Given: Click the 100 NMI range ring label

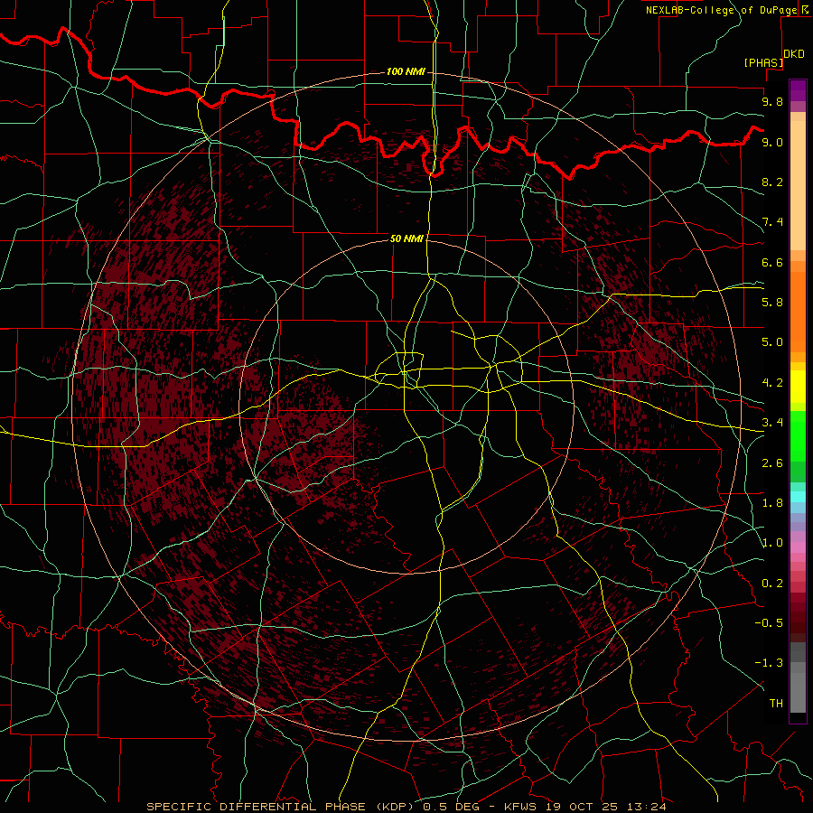Looking at the screenshot, I should click(406, 71).
